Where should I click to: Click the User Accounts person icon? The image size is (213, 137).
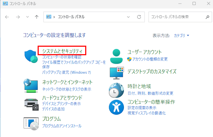[x=116, y=56]
